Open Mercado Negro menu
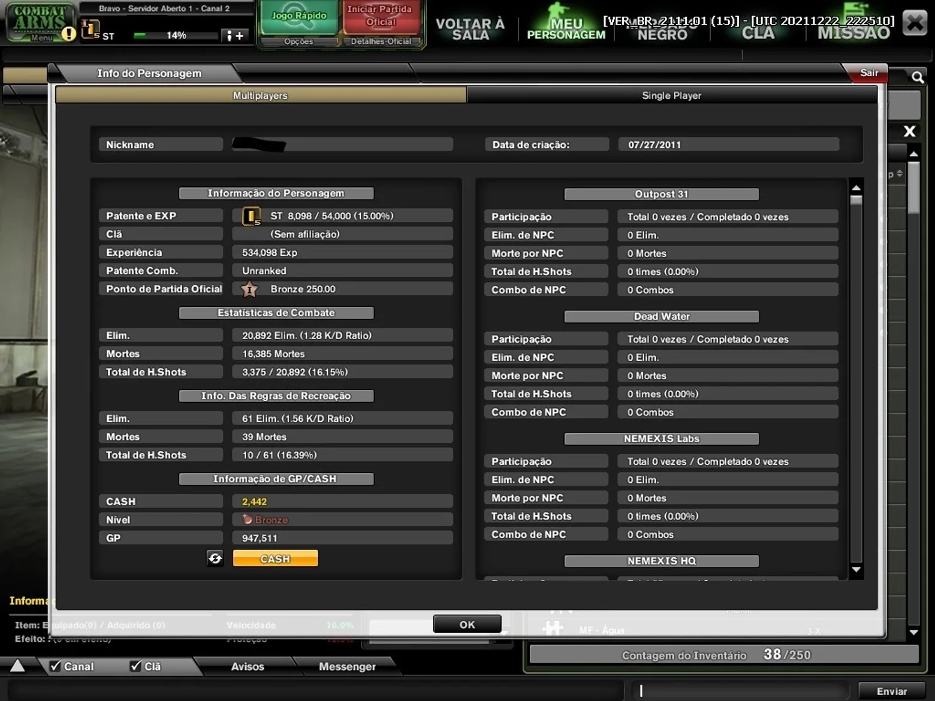The height and width of the screenshot is (701, 935). click(662, 29)
